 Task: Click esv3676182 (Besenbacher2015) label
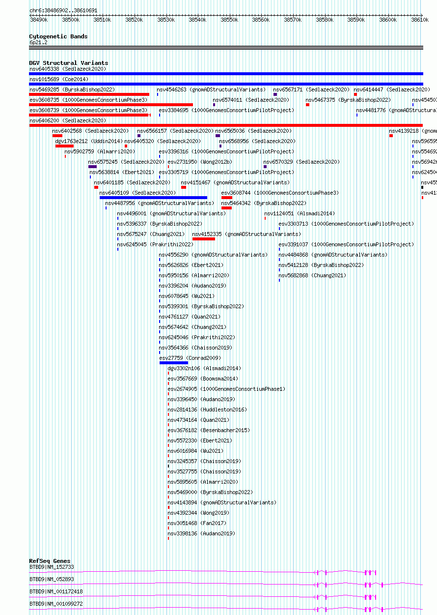pyautogui.click(x=209, y=431)
